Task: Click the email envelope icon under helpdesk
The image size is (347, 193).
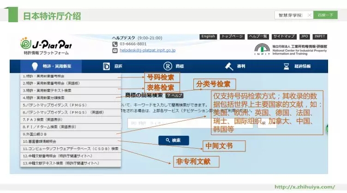Action: [x=115, y=49]
